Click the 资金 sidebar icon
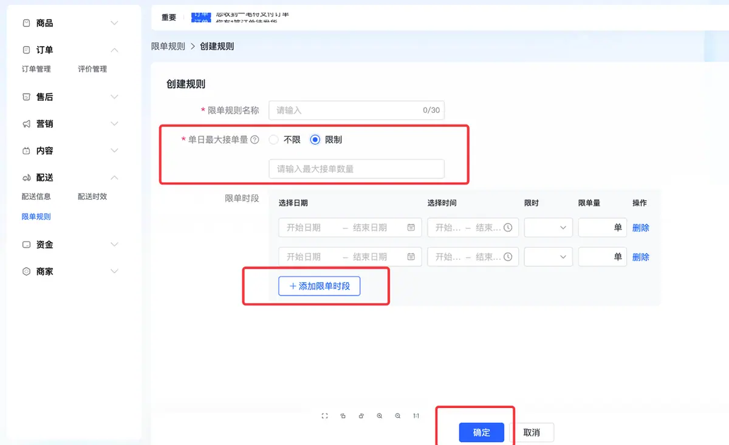Screen dimensions: 729x445 (x=26, y=245)
